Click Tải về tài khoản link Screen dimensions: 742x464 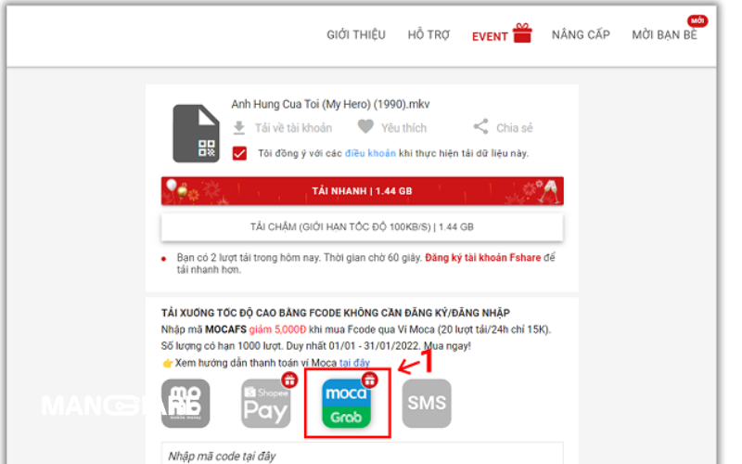pos(293,128)
